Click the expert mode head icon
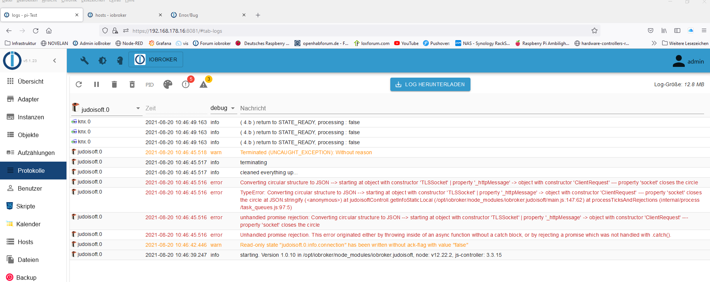 (120, 60)
